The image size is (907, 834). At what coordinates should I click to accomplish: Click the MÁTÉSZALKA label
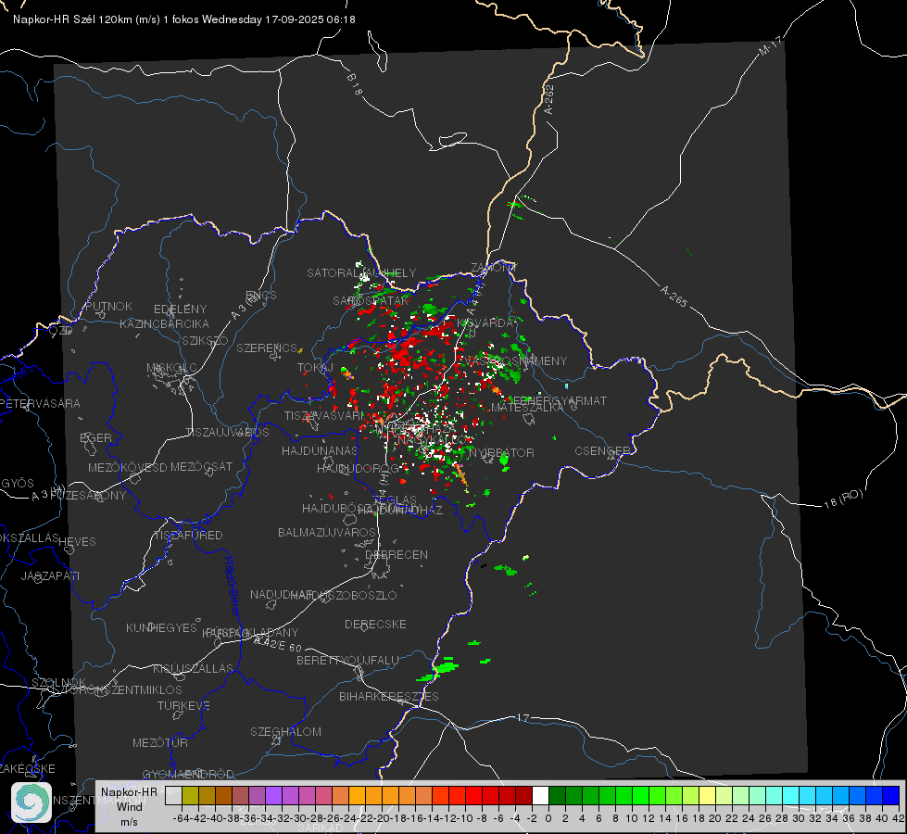coord(527,407)
